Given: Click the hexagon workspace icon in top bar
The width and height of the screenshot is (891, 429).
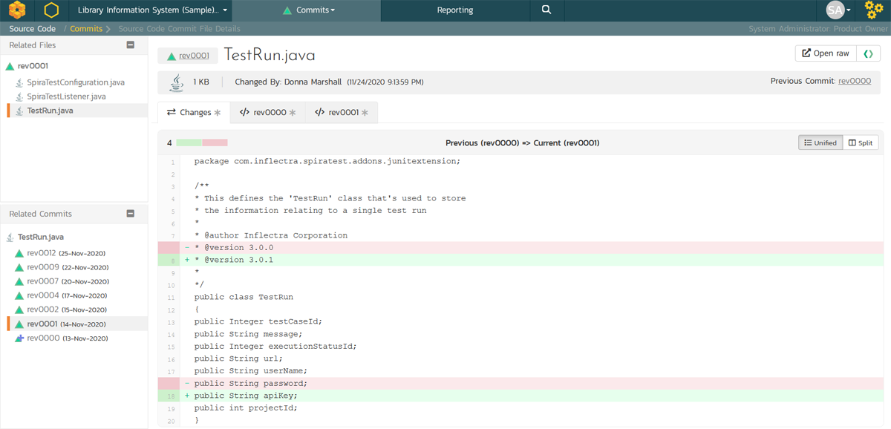Looking at the screenshot, I should pos(51,10).
